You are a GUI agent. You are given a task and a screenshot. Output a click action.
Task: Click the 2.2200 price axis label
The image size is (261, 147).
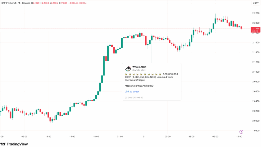[x=256, y=13]
